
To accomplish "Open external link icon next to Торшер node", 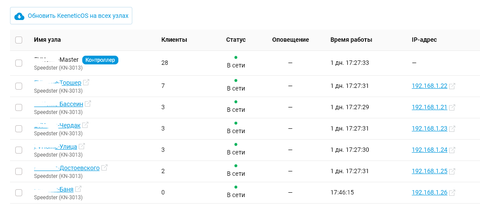I will [x=86, y=82].
